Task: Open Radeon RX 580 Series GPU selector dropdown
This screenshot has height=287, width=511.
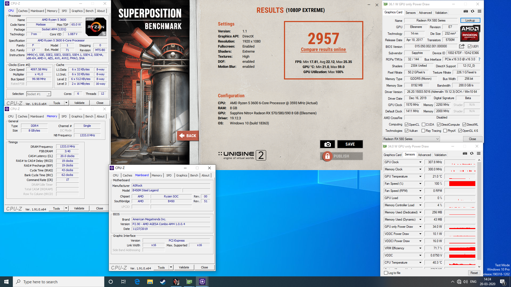Action: pyautogui.click(x=411, y=139)
